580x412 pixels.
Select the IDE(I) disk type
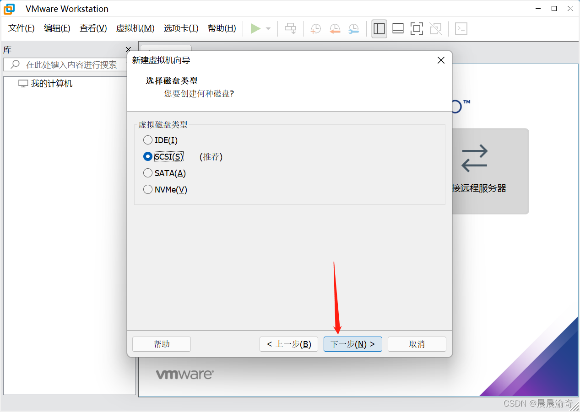[160, 140]
